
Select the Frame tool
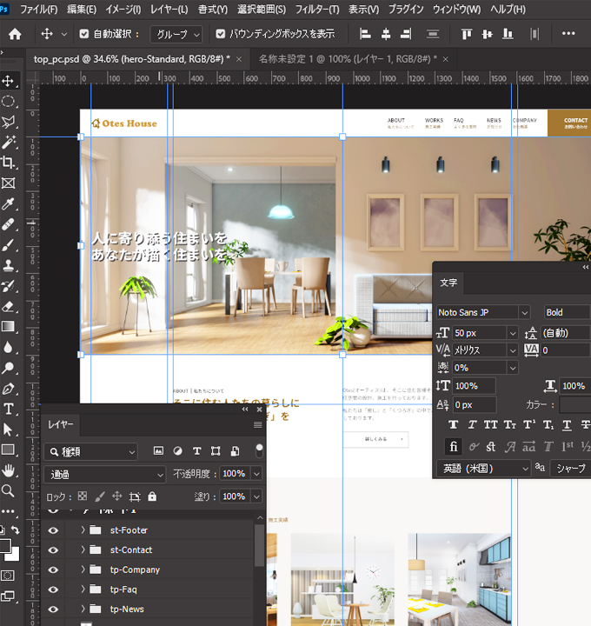(x=8, y=183)
